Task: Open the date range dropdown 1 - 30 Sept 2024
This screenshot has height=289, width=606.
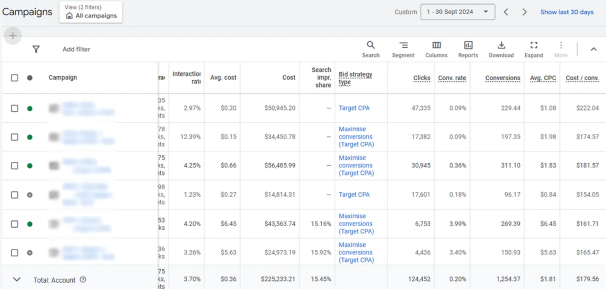Action: [x=458, y=12]
